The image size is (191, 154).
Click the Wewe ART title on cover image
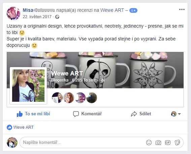(67, 73)
